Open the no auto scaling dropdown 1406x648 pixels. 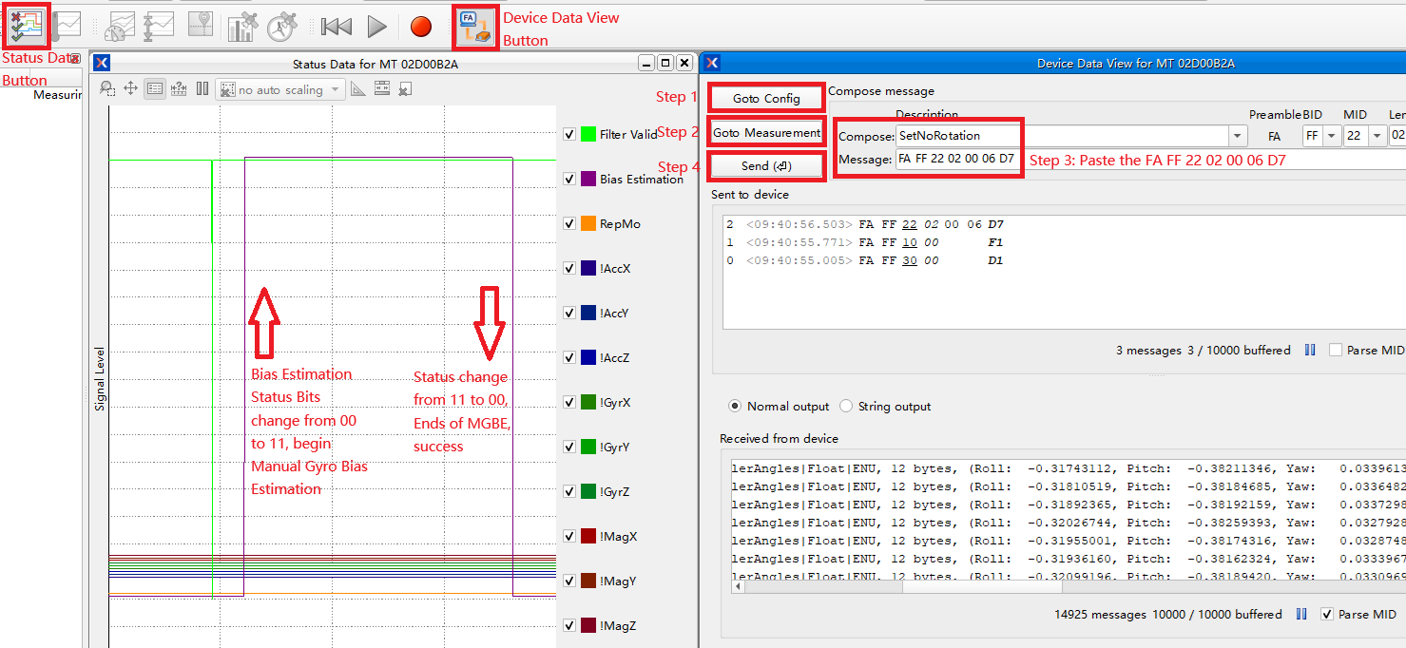click(335, 87)
